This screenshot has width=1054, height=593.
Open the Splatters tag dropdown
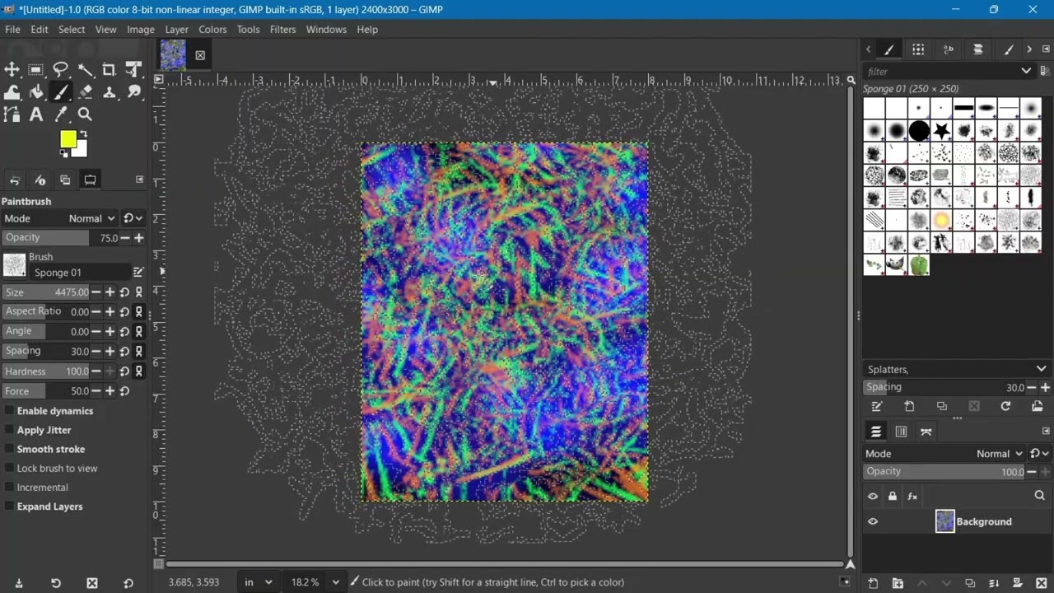(956, 369)
